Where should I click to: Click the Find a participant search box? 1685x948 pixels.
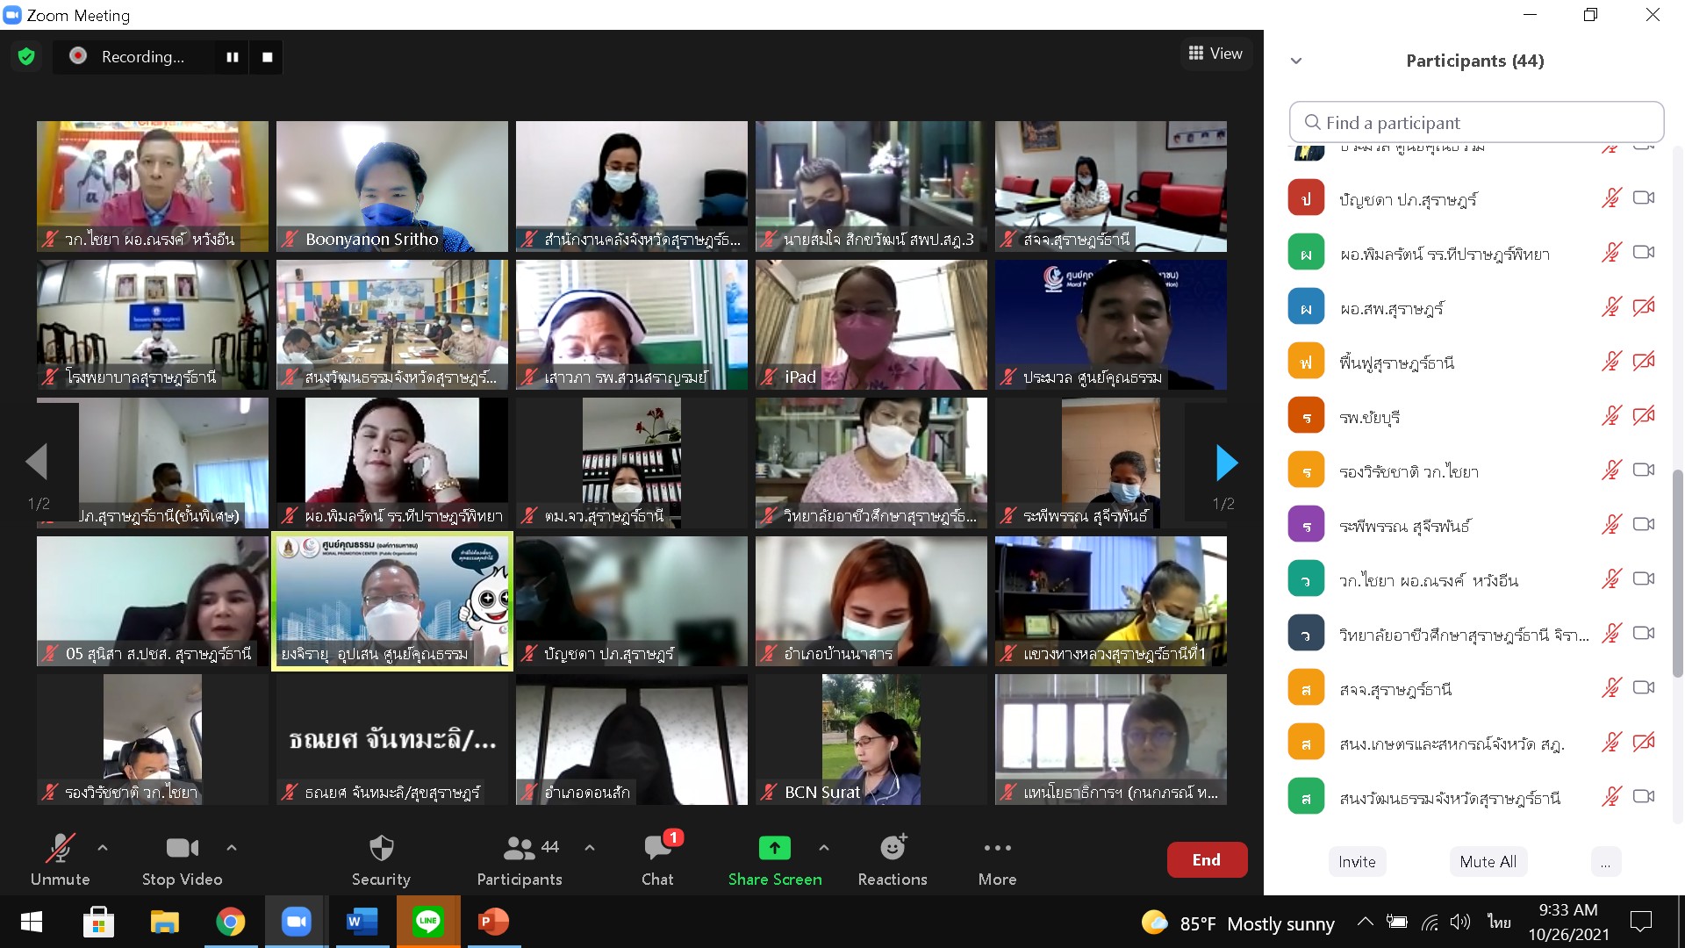[x=1476, y=122]
